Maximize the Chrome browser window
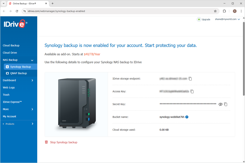This screenshot has width=245, height=163. click(x=233, y=4)
